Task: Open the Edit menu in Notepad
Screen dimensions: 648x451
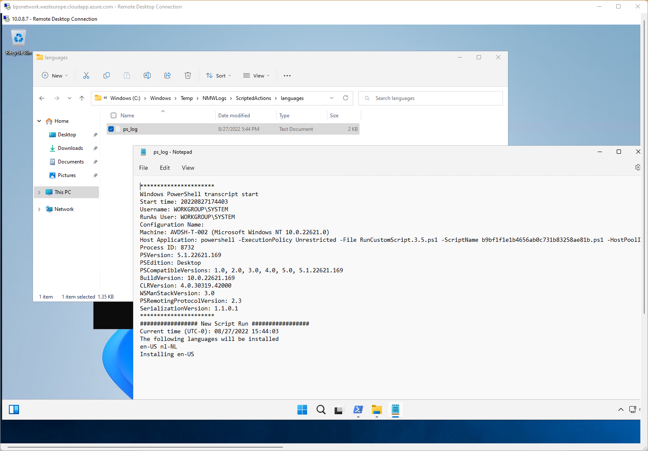Action: point(165,168)
